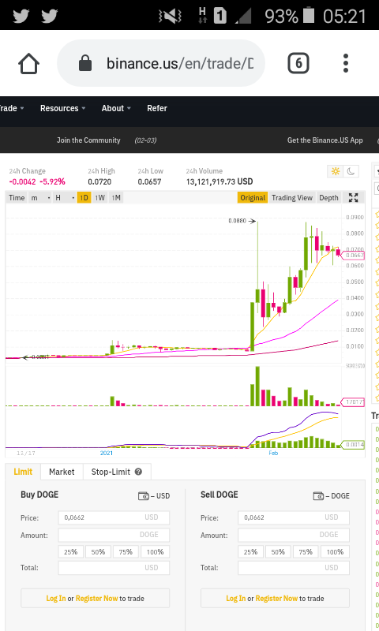Click the Feb date label on chart
Viewport: 379px width, 631px height.
[x=273, y=453]
